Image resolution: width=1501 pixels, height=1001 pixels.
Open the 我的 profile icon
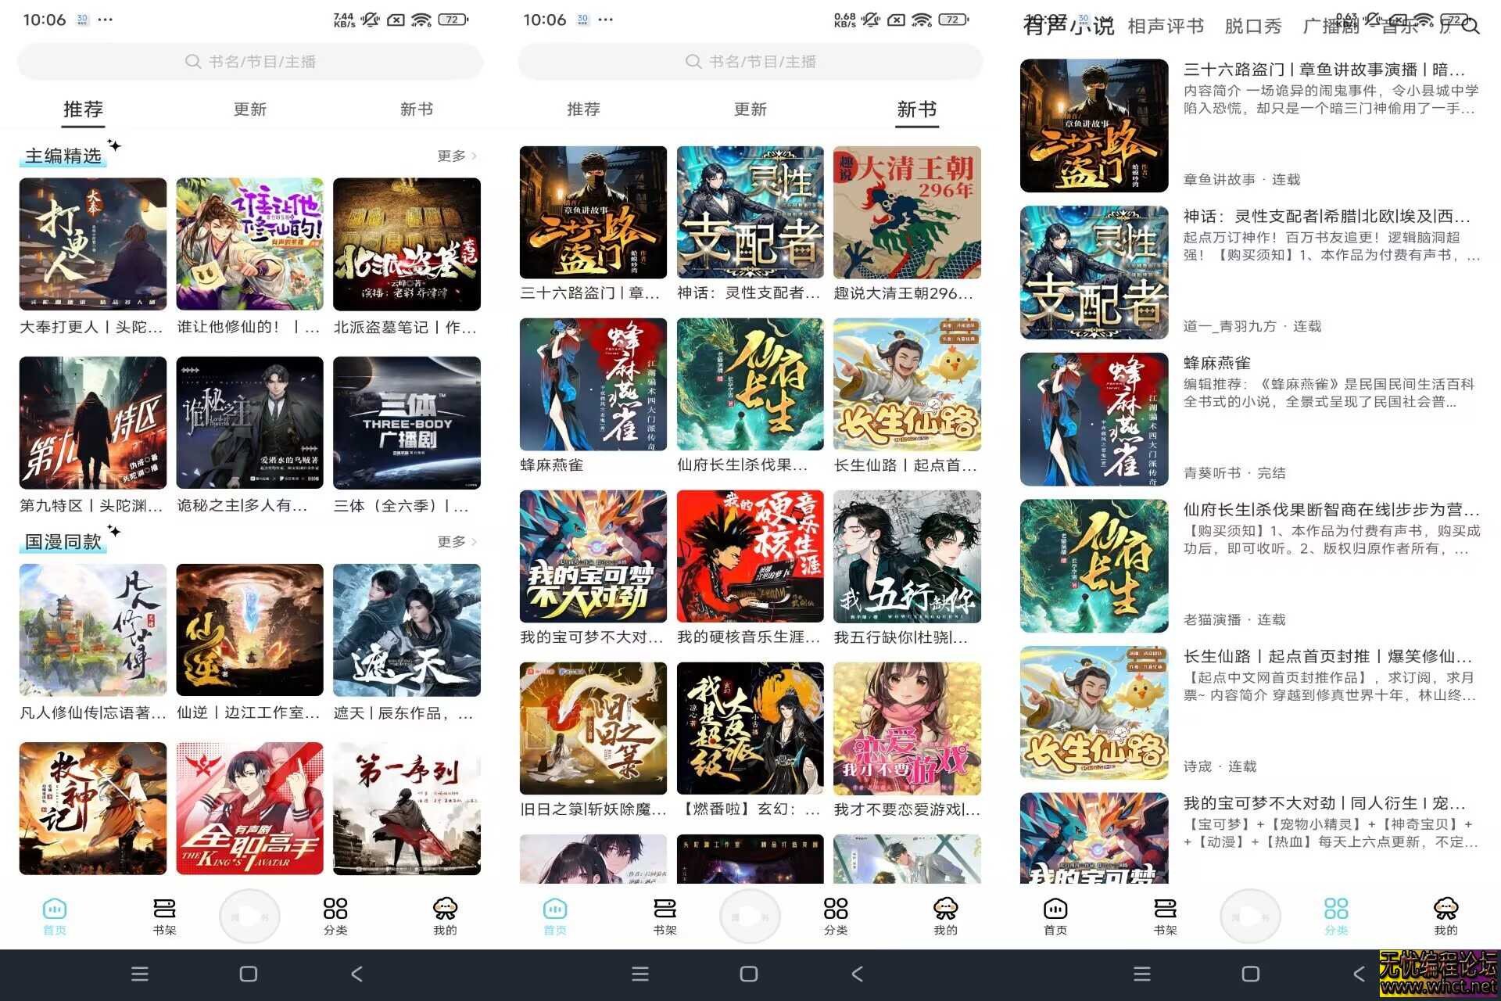tap(445, 915)
